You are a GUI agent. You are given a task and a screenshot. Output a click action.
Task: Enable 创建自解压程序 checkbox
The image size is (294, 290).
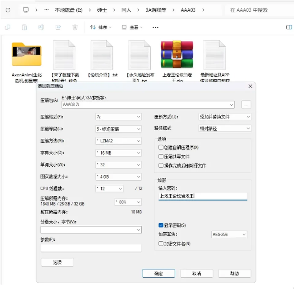[x=161, y=147]
